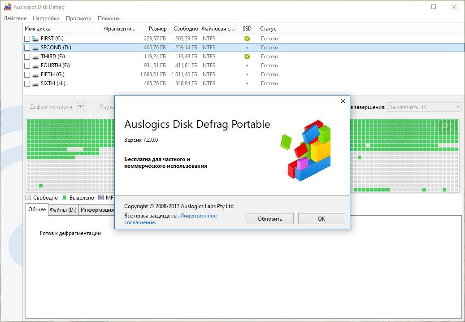Sort by the SSD column header

247,29
